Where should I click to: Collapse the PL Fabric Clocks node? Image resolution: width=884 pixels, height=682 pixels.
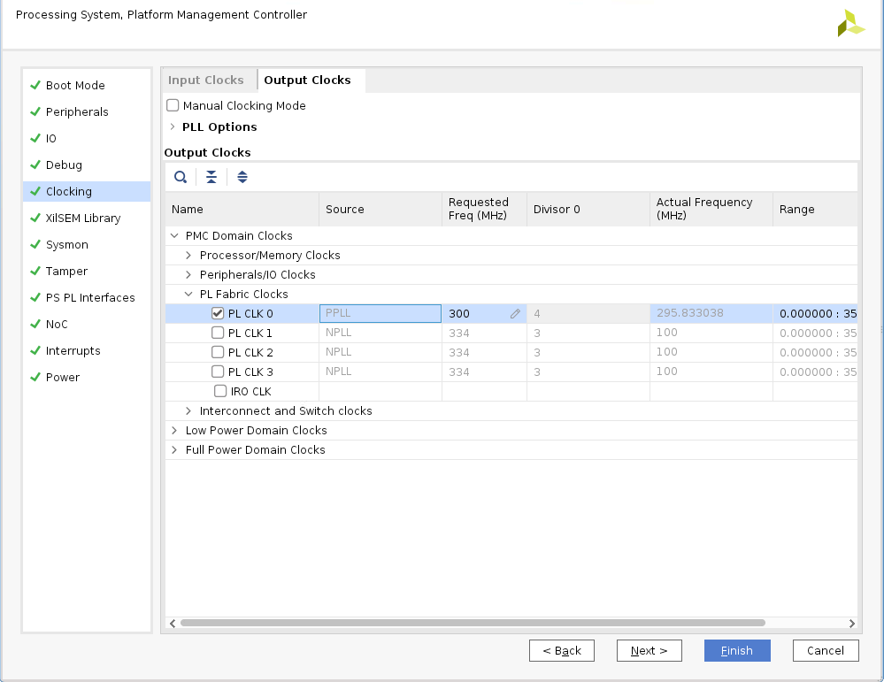188,295
